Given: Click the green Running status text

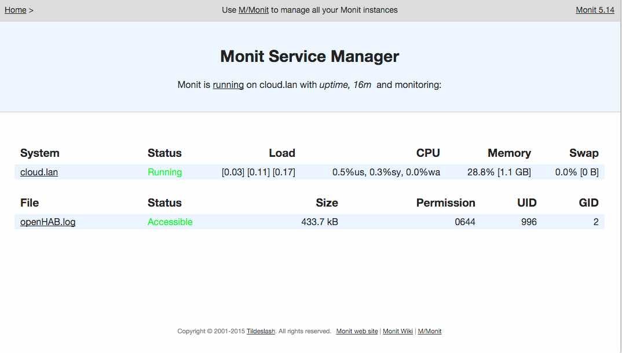Looking at the screenshot, I should (x=164, y=172).
